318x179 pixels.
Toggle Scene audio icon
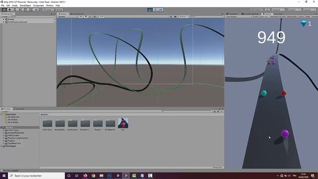90,16
